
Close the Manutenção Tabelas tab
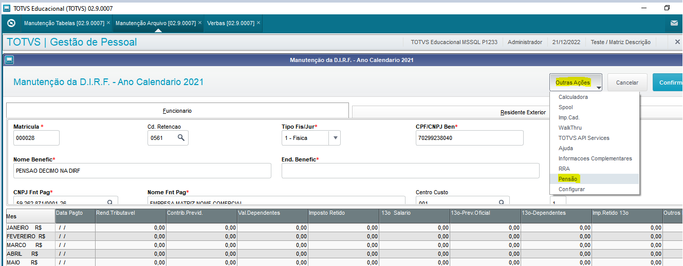[108, 23]
